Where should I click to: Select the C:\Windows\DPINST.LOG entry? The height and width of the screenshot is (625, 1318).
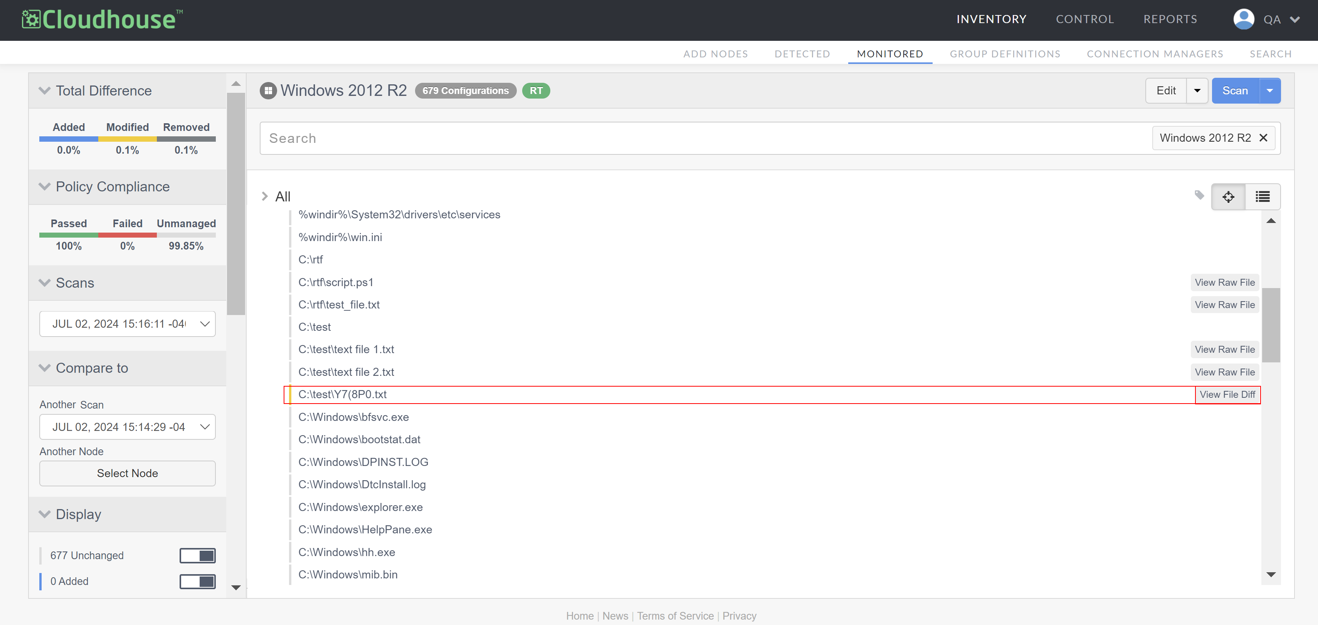pyautogui.click(x=363, y=462)
